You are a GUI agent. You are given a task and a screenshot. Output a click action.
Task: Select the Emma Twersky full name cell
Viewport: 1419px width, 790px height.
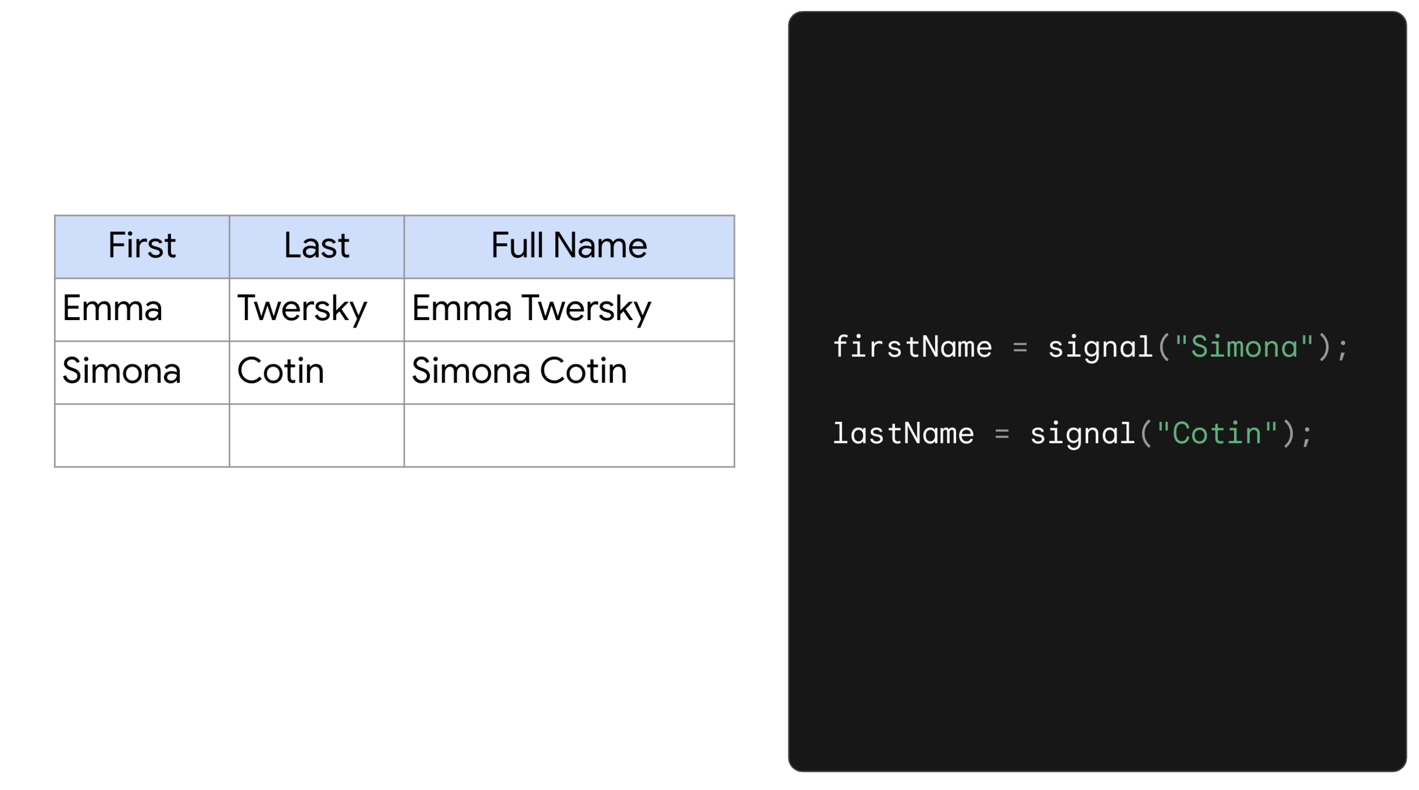point(531,309)
